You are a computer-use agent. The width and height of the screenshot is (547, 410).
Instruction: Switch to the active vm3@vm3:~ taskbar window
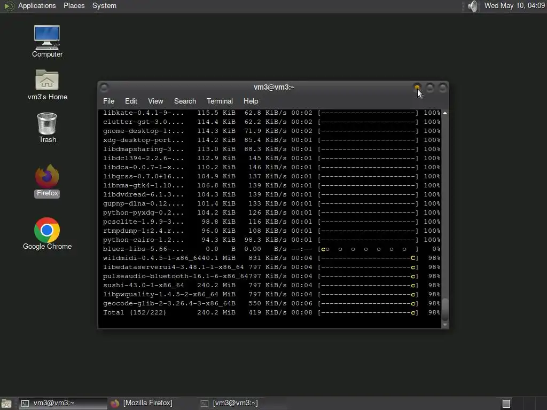(x=63, y=403)
